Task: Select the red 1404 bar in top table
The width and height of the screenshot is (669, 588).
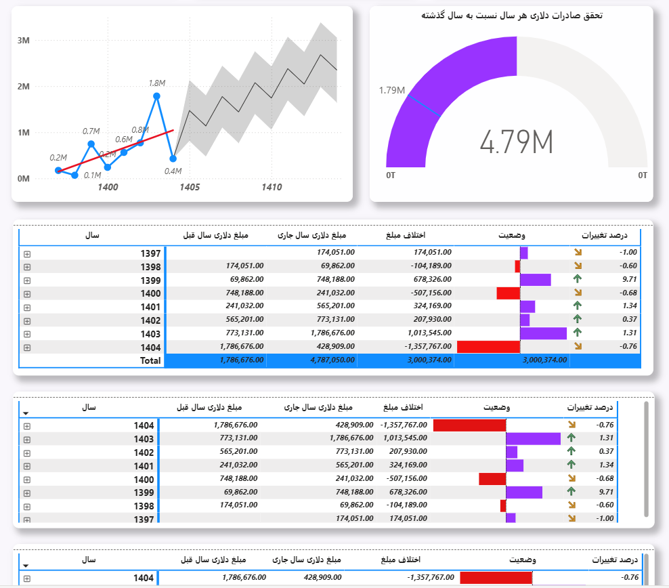Action: (488, 347)
